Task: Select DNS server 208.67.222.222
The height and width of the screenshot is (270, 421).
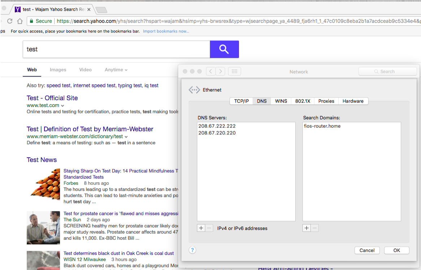Action: (217, 126)
